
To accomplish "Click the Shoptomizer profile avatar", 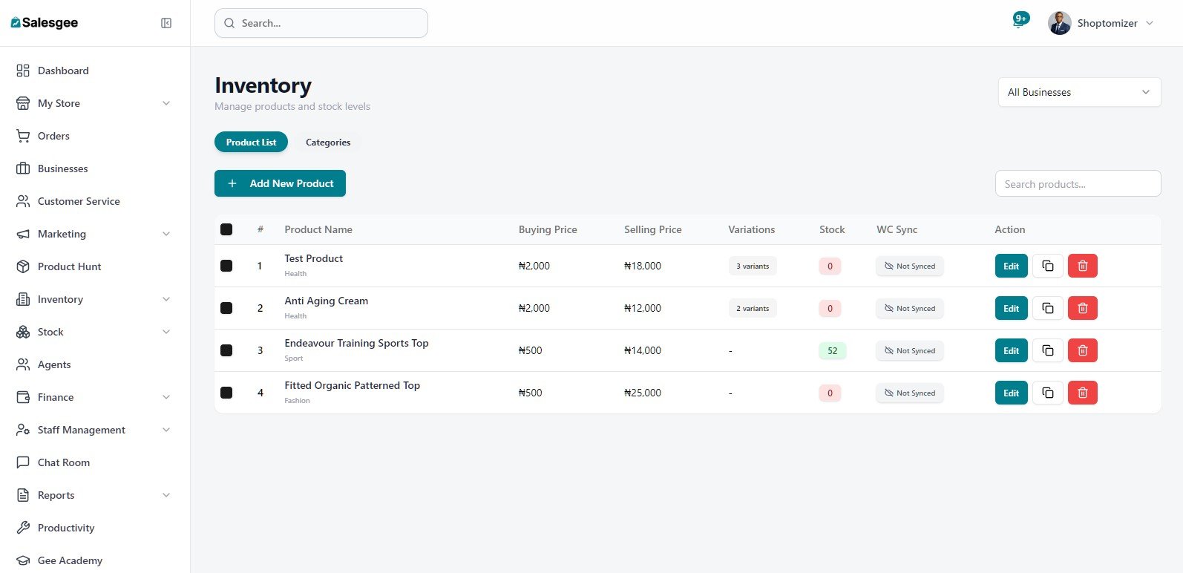I will pos(1059,23).
